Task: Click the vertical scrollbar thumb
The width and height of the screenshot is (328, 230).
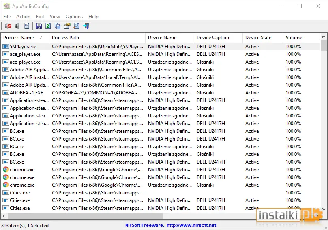Action: pyautogui.click(x=324, y=45)
